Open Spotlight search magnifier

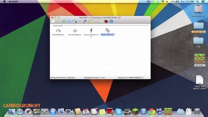tap(198, 2)
